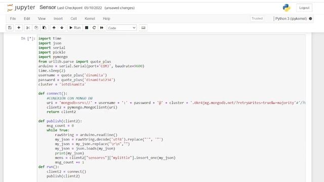The width and height of the screenshot is (324, 182).
Task: Open the command palette keyboard icon
Action: (143, 28)
